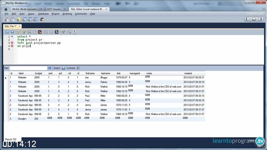This screenshot has width=267, height=150.
Task: Stop the running query
Action: (x=35, y=32)
